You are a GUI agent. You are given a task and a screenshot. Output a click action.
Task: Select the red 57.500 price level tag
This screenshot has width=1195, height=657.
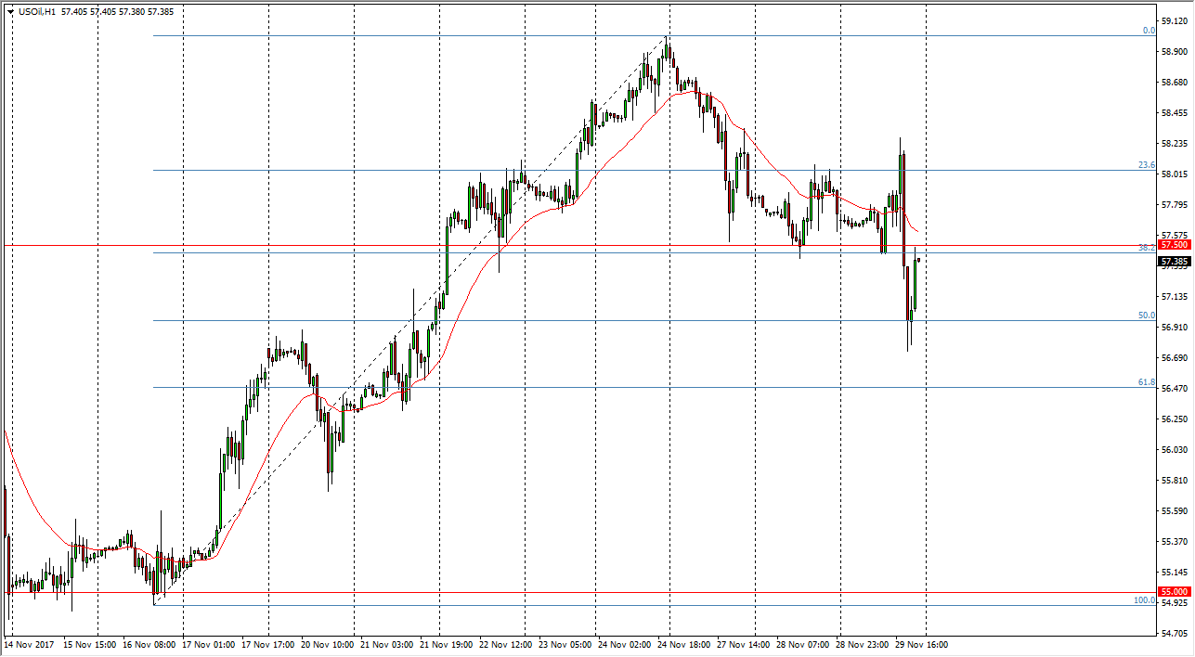pyautogui.click(x=1175, y=245)
